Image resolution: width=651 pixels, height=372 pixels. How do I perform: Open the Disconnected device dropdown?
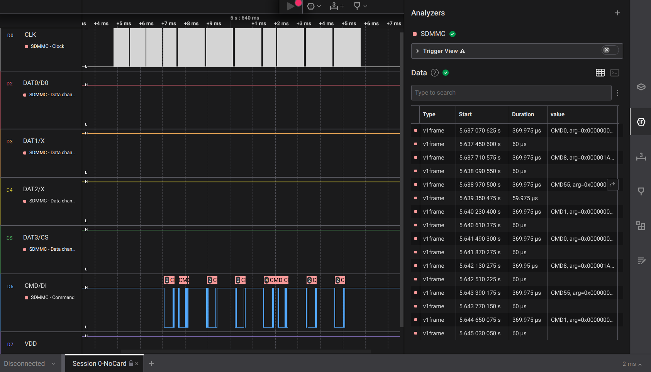[x=30, y=364]
